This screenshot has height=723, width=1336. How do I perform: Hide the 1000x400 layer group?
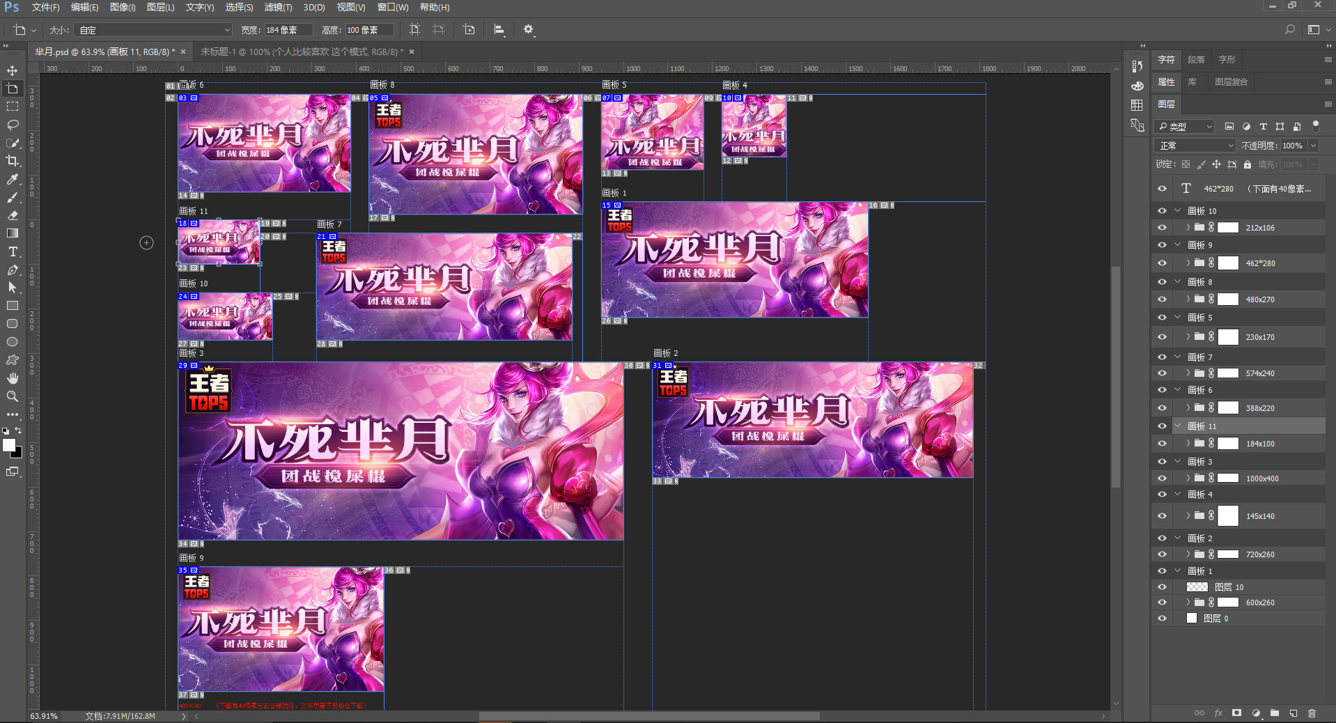pos(1162,479)
